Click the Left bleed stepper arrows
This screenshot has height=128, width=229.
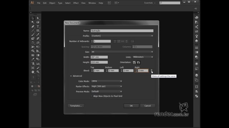(x=121, y=70)
